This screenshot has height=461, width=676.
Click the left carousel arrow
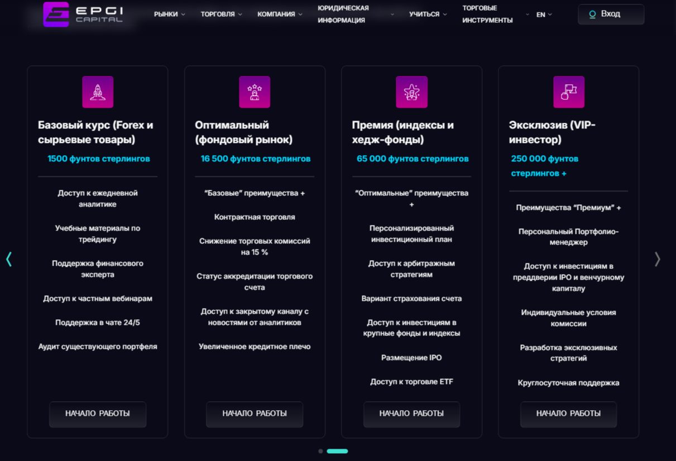click(9, 259)
